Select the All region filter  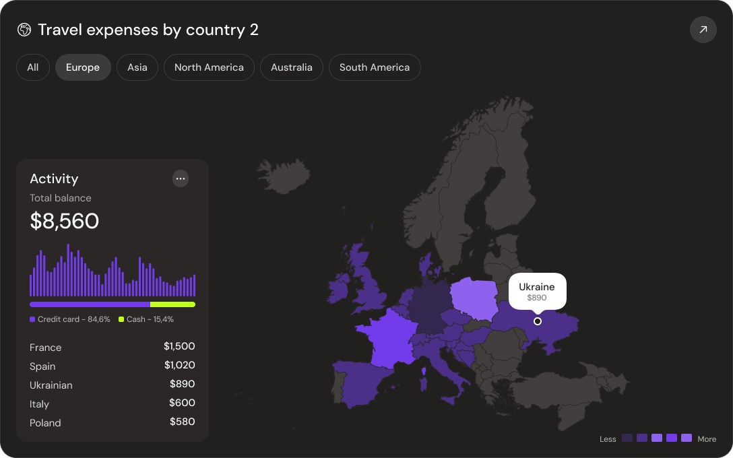click(x=33, y=67)
